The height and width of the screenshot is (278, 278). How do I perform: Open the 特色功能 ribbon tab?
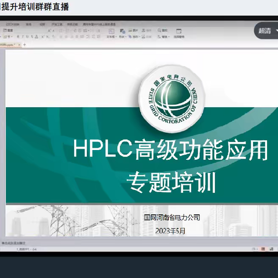(x=72, y=24)
